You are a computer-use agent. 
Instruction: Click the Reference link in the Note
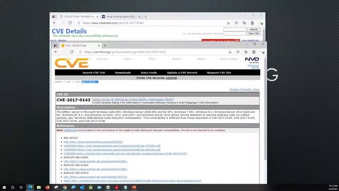(70, 131)
